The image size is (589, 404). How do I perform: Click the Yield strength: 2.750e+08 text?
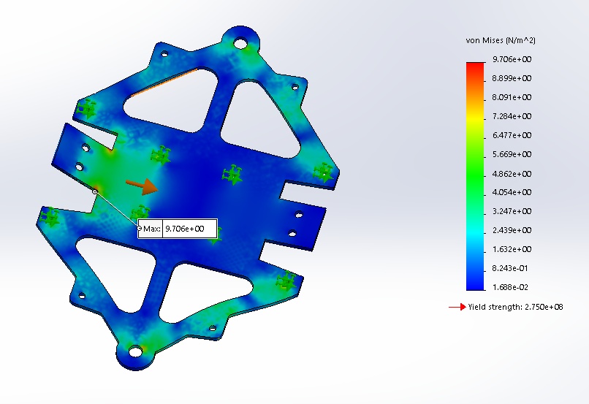(515, 307)
